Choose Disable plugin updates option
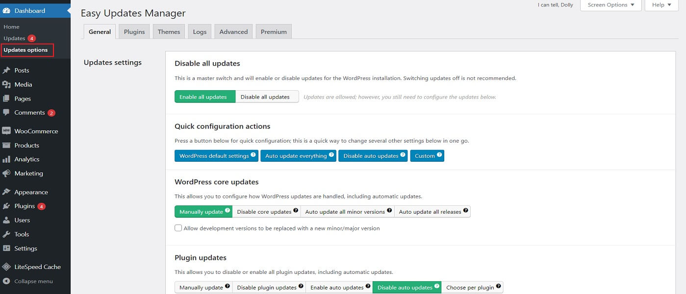The width and height of the screenshot is (686, 294). point(269,287)
